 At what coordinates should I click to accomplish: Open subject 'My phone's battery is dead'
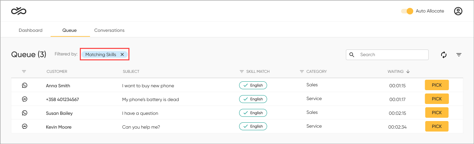150,99
